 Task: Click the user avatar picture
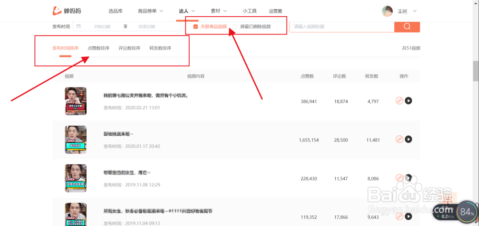[x=387, y=11]
